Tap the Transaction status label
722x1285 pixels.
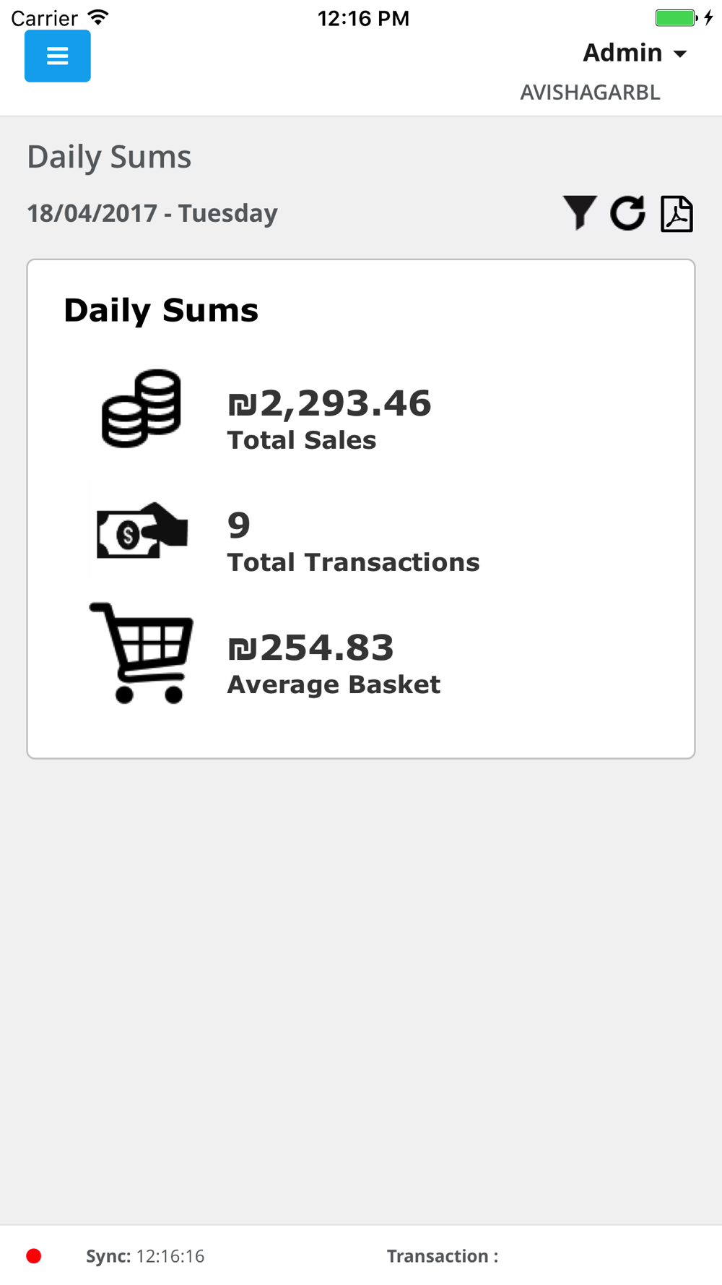click(x=442, y=1256)
